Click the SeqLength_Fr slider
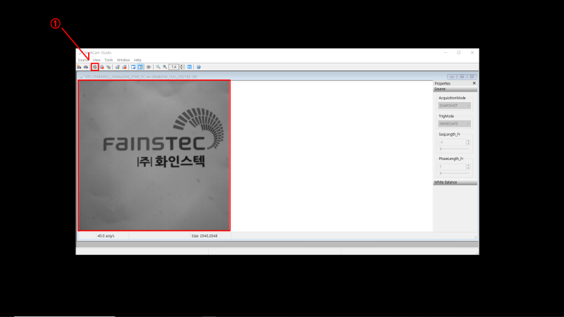 455,149
